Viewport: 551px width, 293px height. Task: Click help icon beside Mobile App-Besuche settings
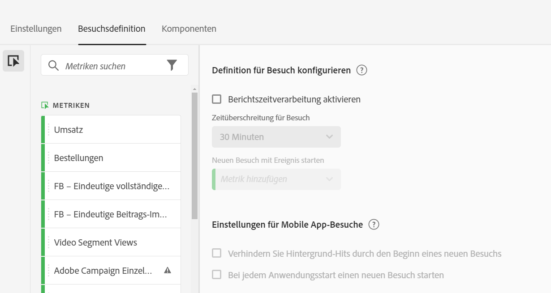tap(374, 225)
